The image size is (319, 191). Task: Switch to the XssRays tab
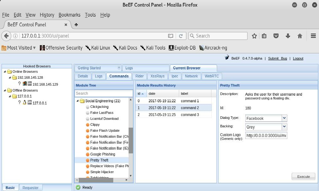tap(157, 76)
